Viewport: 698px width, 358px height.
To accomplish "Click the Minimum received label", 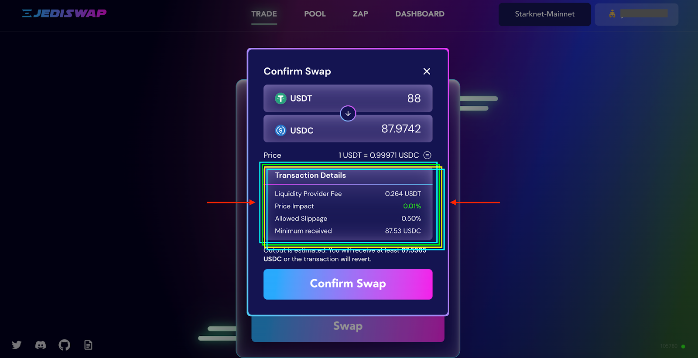I will pos(303,231).
